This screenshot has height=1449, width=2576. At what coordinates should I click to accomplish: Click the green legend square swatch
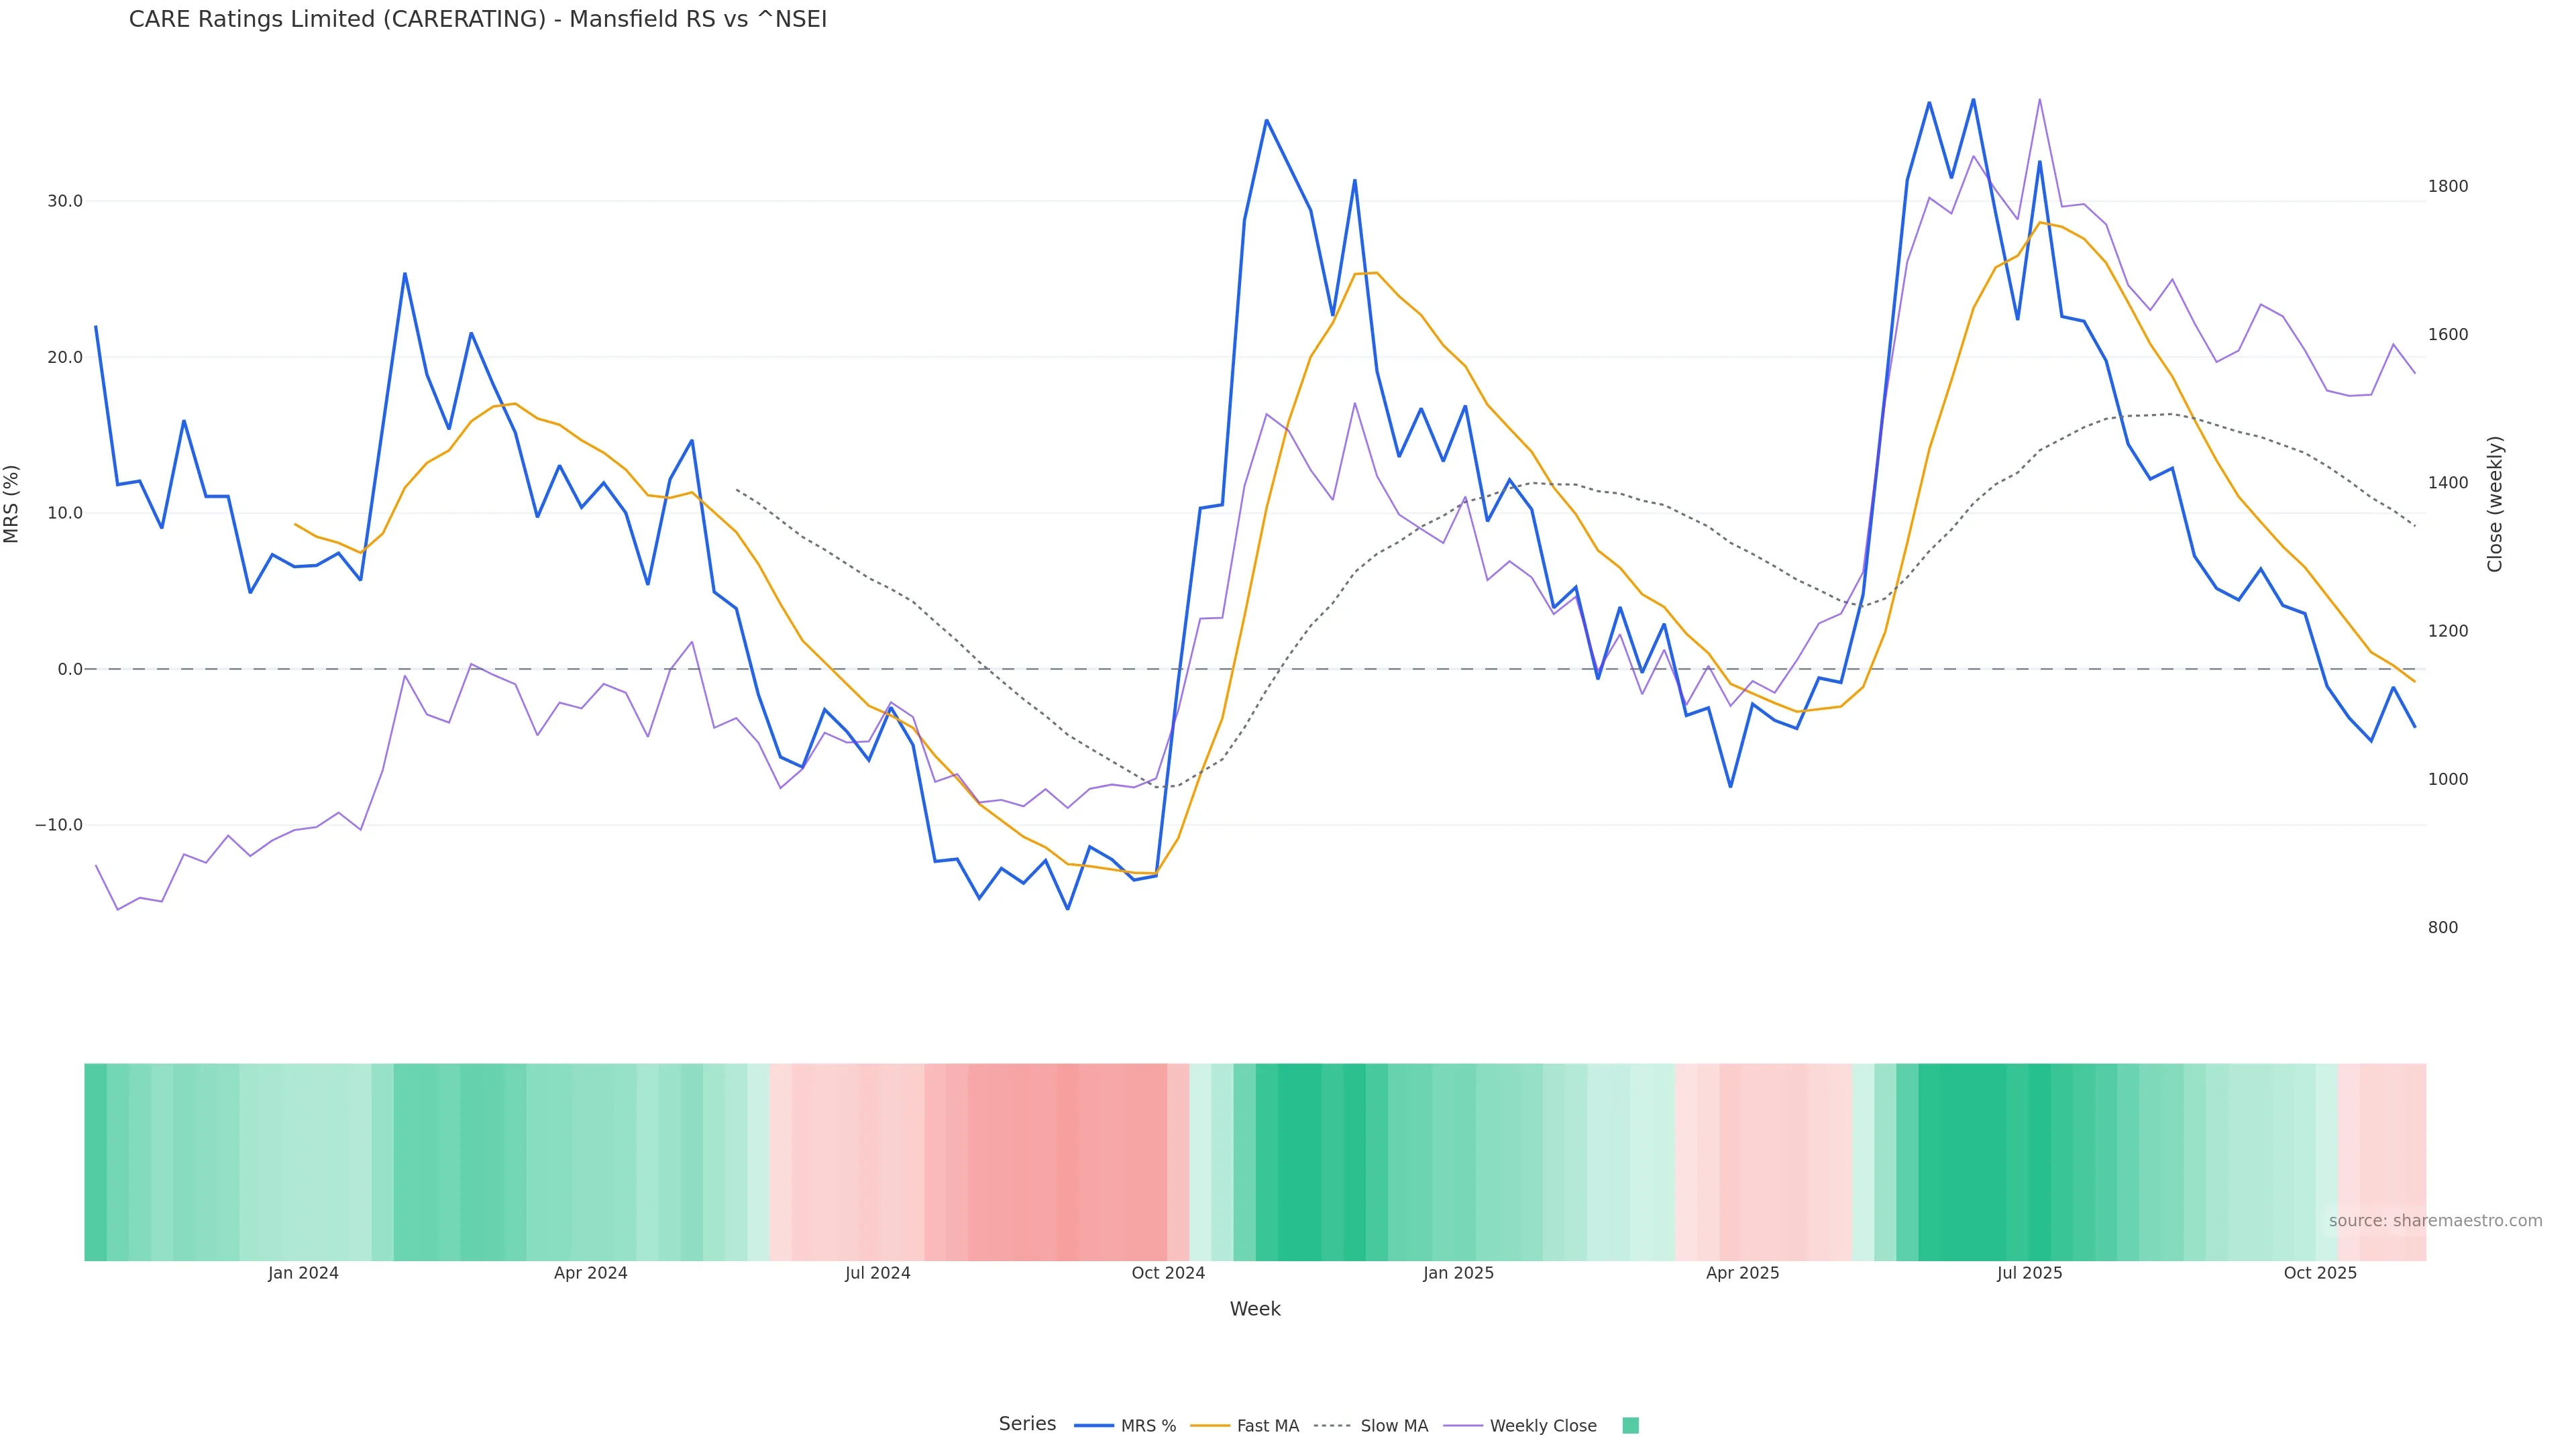[1630, 1426]
